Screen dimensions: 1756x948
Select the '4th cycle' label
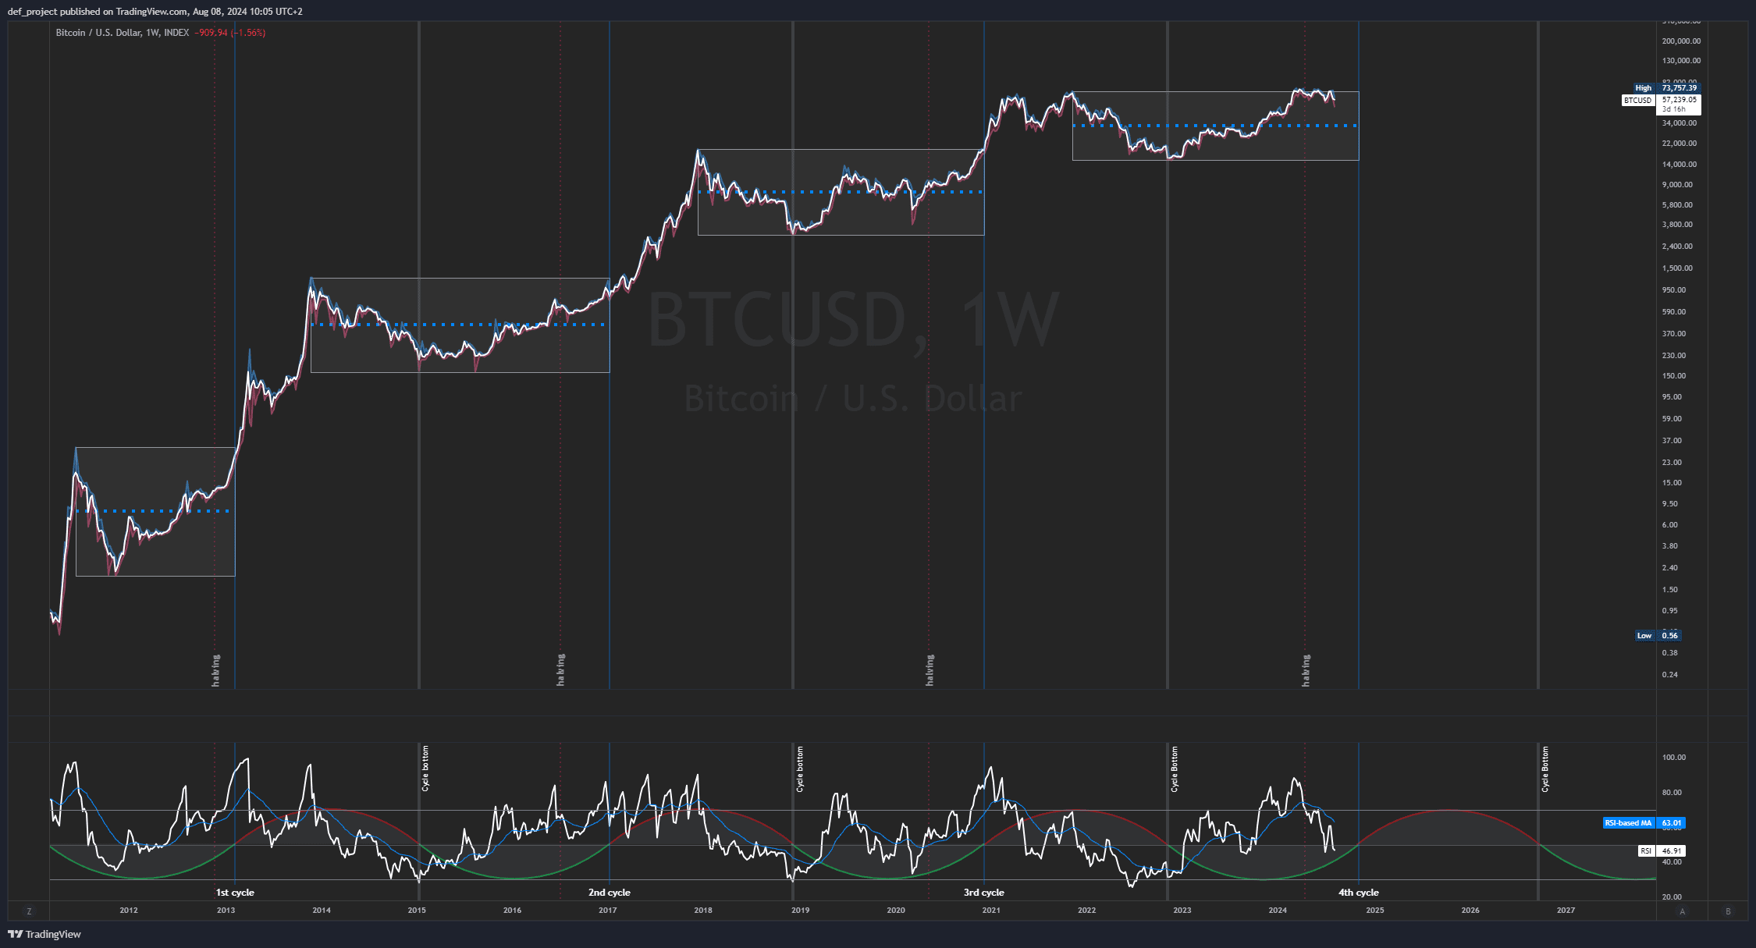point(1358,893)
